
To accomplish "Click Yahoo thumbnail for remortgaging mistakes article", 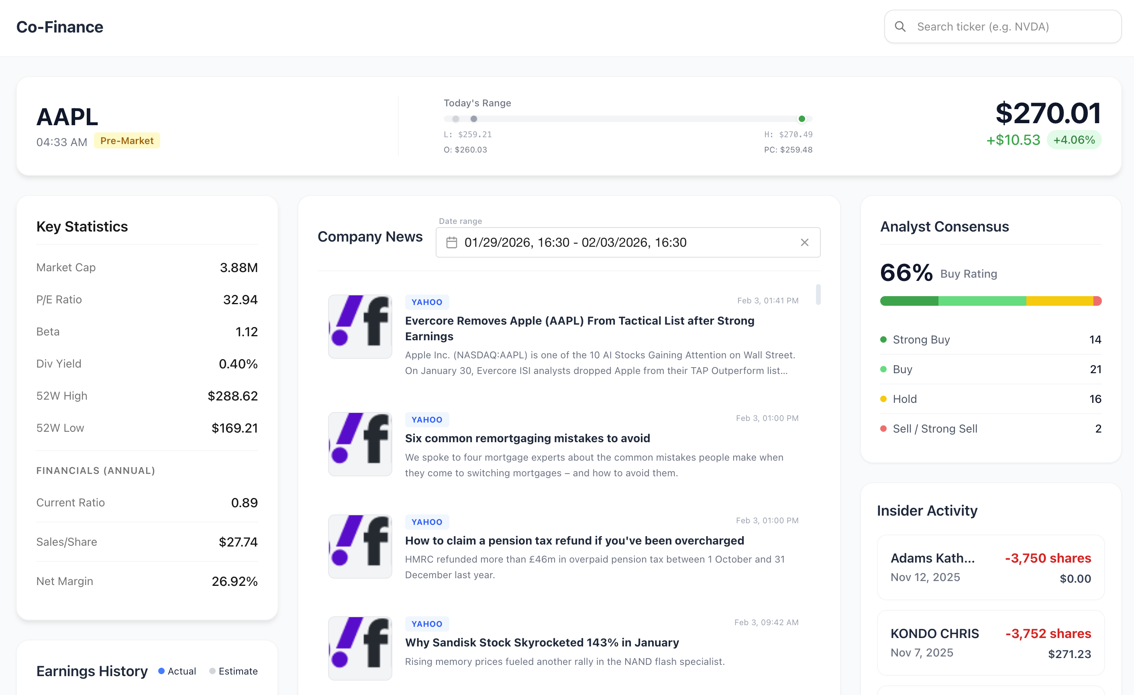I will 360,444.
